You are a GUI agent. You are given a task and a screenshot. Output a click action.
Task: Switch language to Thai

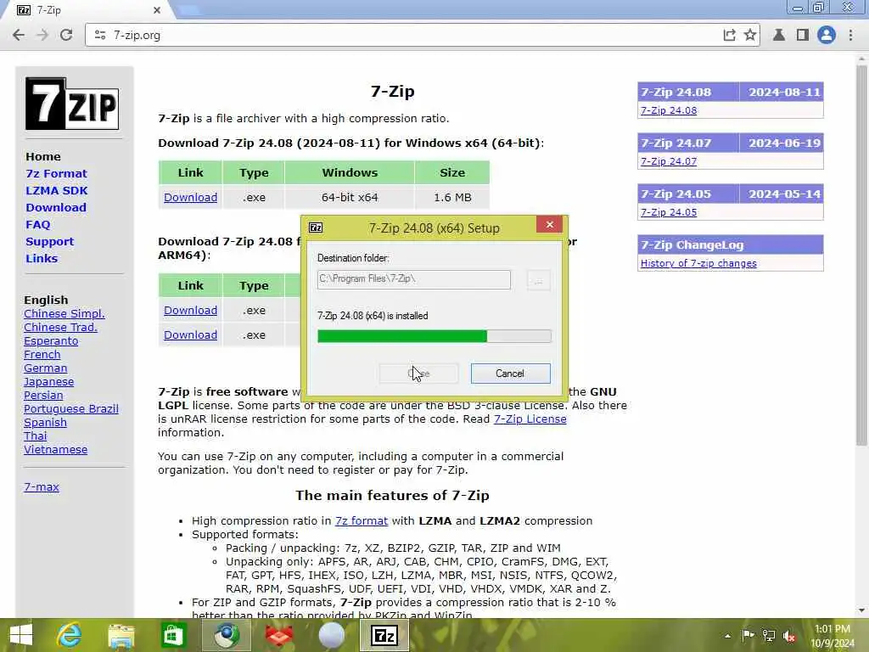(x=35, y=436)
